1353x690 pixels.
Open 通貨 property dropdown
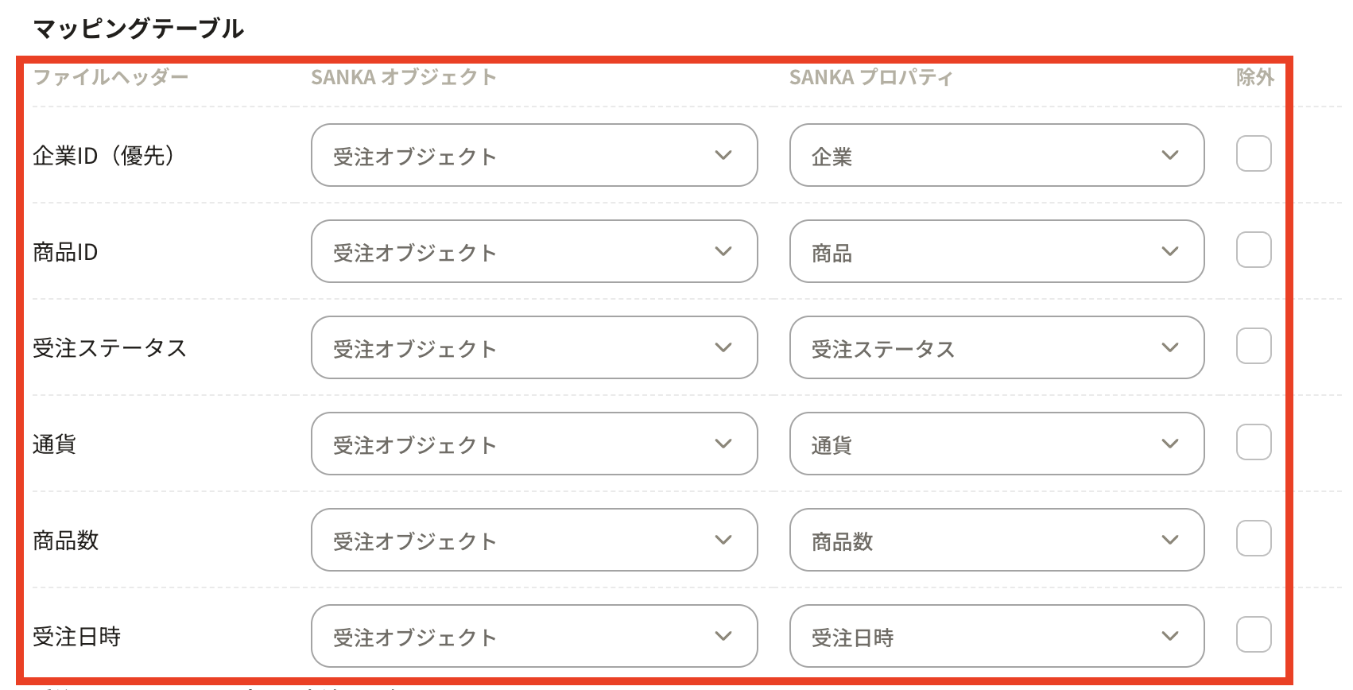(x=996, y=444)
